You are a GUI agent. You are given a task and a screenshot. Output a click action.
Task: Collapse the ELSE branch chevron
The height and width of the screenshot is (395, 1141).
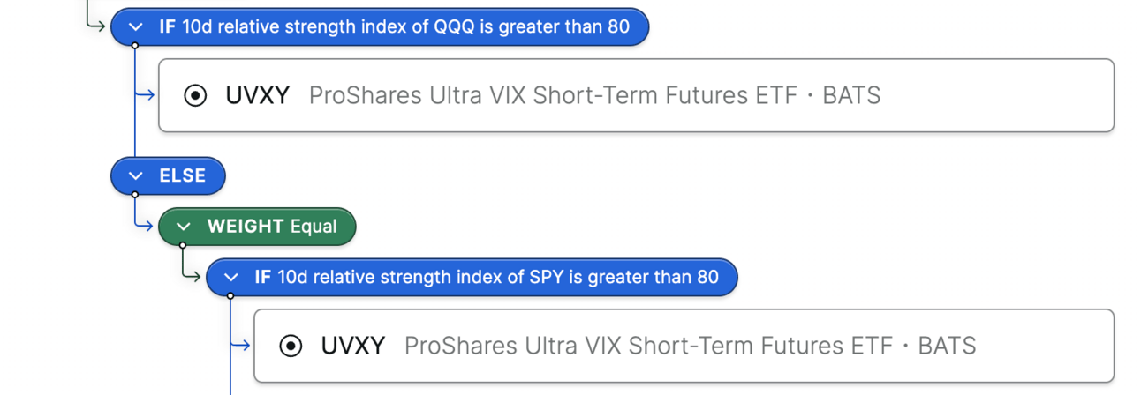coord(135,176)
